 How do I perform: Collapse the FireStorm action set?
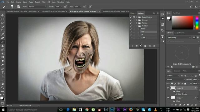[137, 26]
